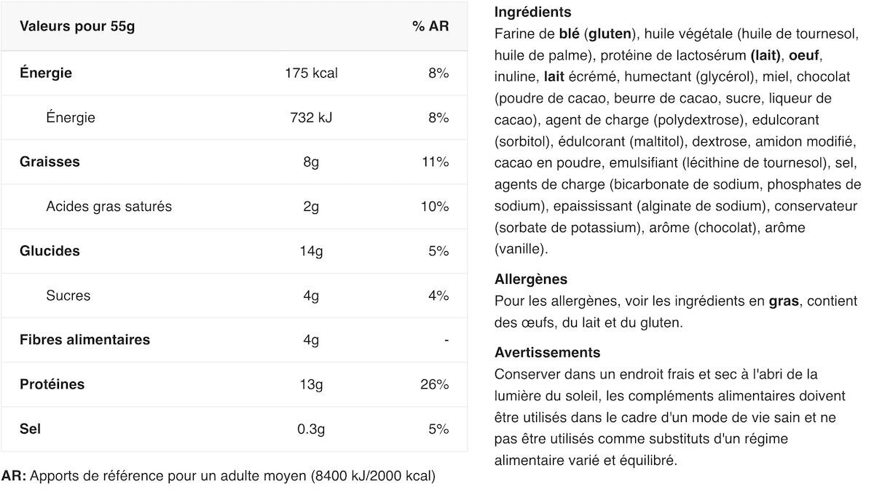Image resolution: width=874 pixels, height=492 pixels.
Task: Click the Ingrédients heading
Action: coord(532,12)
